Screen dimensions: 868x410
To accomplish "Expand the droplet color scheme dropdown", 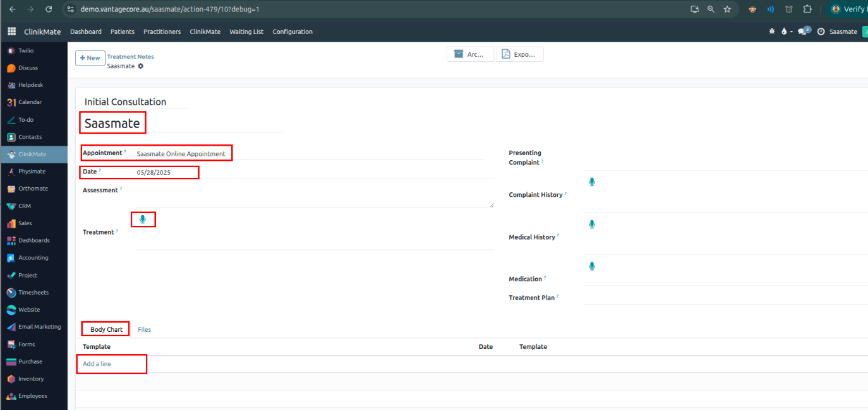I will click(x=787, y=32).
